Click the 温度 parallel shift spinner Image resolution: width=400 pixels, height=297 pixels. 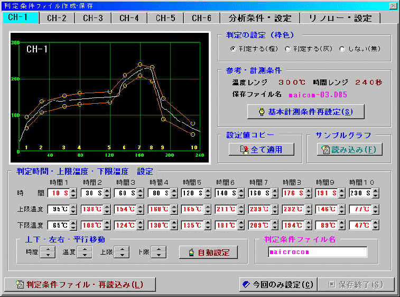85,253
